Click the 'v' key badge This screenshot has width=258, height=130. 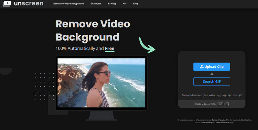click(x=227, y=104)
